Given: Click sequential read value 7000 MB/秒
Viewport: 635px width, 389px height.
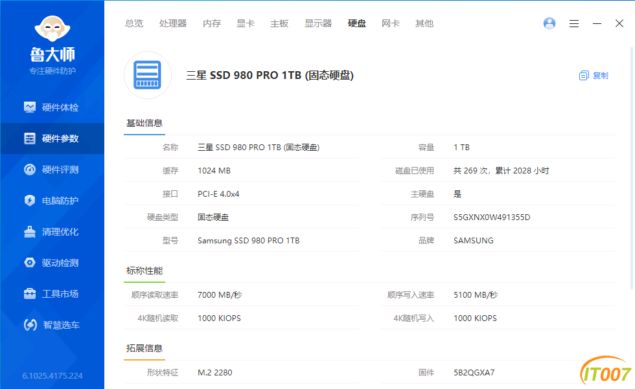Looking at the screenshot, I should coord(220,295).
